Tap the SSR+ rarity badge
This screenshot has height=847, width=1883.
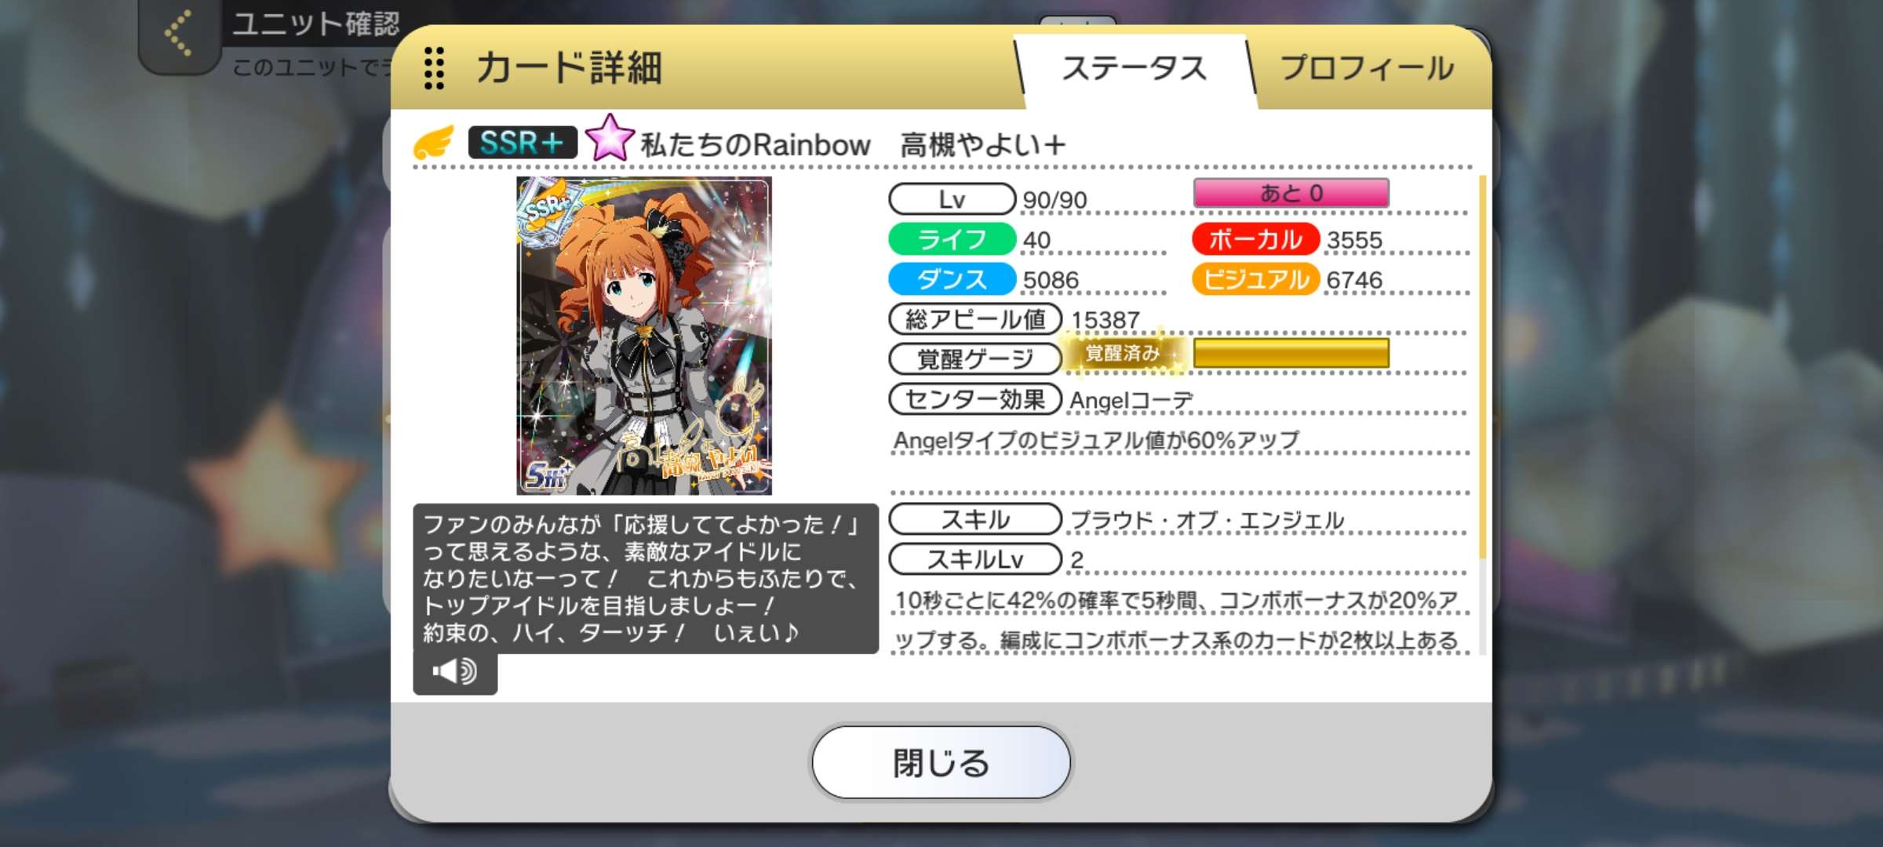(523, 143)
